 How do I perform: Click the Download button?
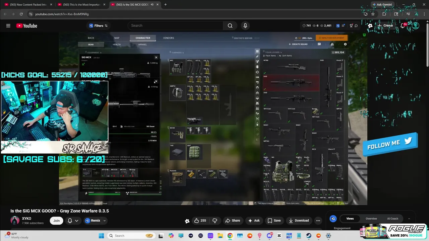click(299, 221)
